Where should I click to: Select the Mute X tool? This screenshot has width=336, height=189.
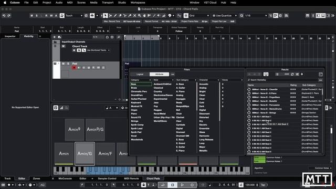tap(134, 16)
